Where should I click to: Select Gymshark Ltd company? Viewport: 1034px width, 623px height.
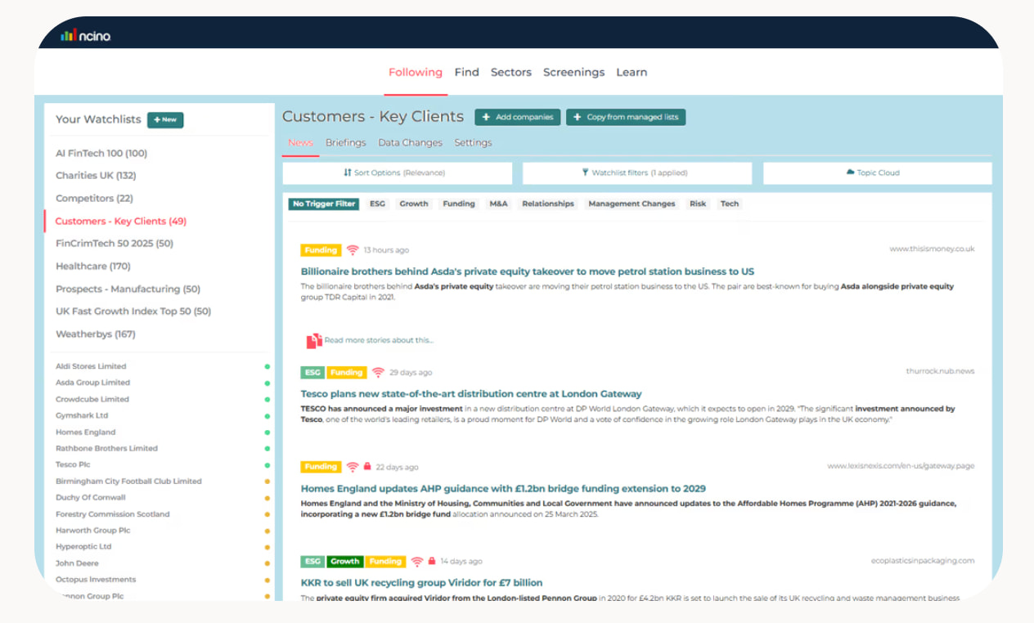click(x=82, y=415)
